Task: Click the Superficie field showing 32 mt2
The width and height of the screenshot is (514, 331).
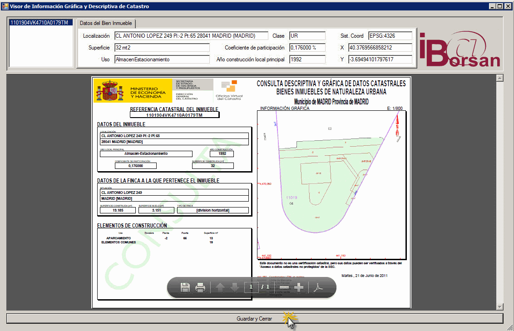Action: click(x=162, y=48)
